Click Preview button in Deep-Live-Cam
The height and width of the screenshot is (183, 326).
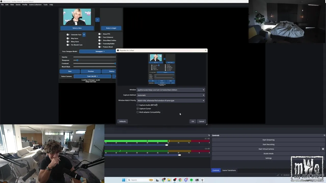point(91,71)
